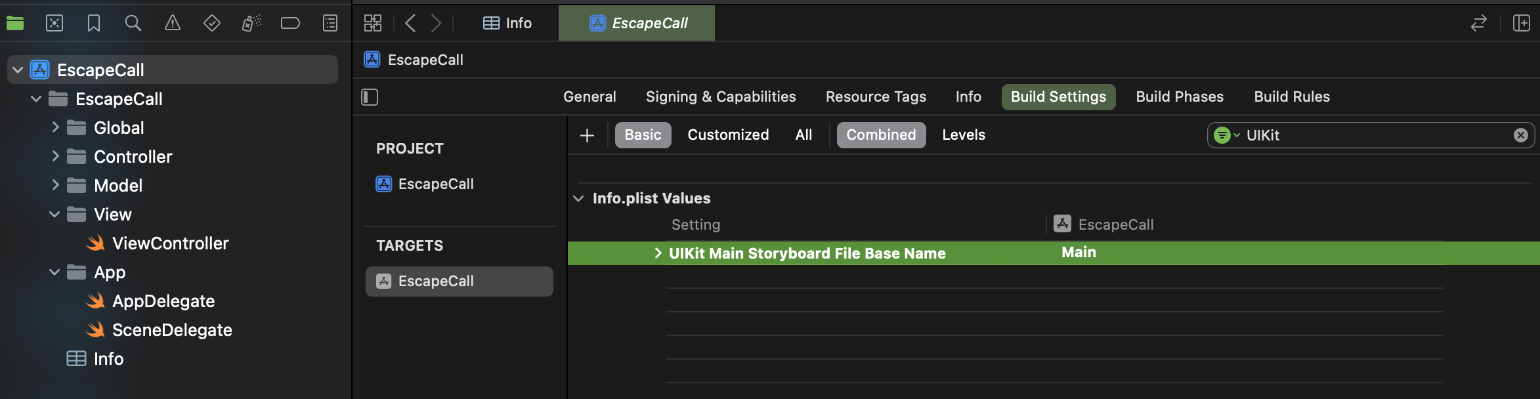Select the Controller folder row

pos(173,157)
